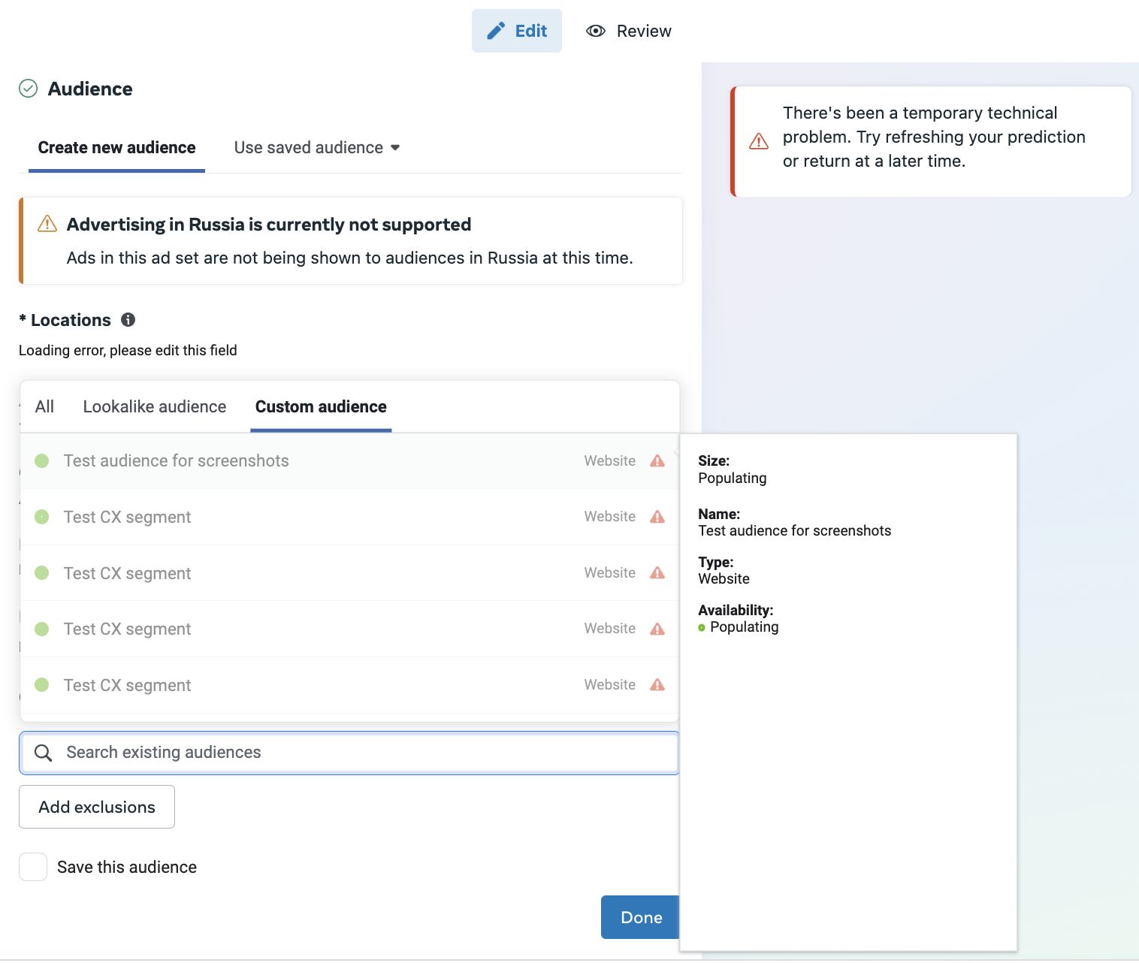Choose Test audience for screenshots row
Image resolution: width=1139 pixels, height=963 pixels.
pos(349,460)
